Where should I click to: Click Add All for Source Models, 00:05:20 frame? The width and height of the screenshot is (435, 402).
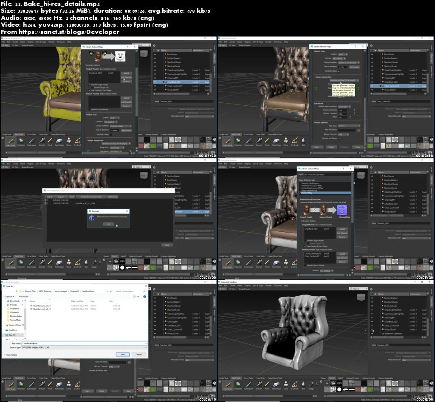pyautogui.click(x=342, y=254)
